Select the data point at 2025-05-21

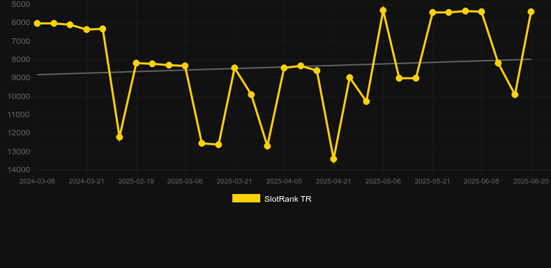coord(432,13)
